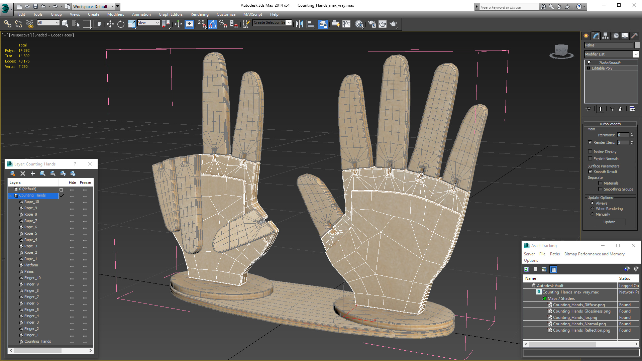Click Delete layer X icon
This screenshot has width=642, height=361.
click(23, 173)
